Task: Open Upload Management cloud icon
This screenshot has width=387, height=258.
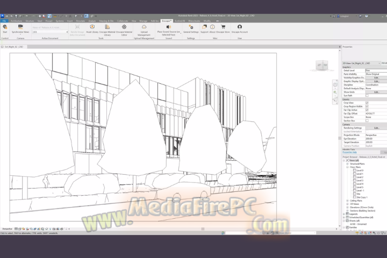Action: pyautogui.click(x=144, y=27)
